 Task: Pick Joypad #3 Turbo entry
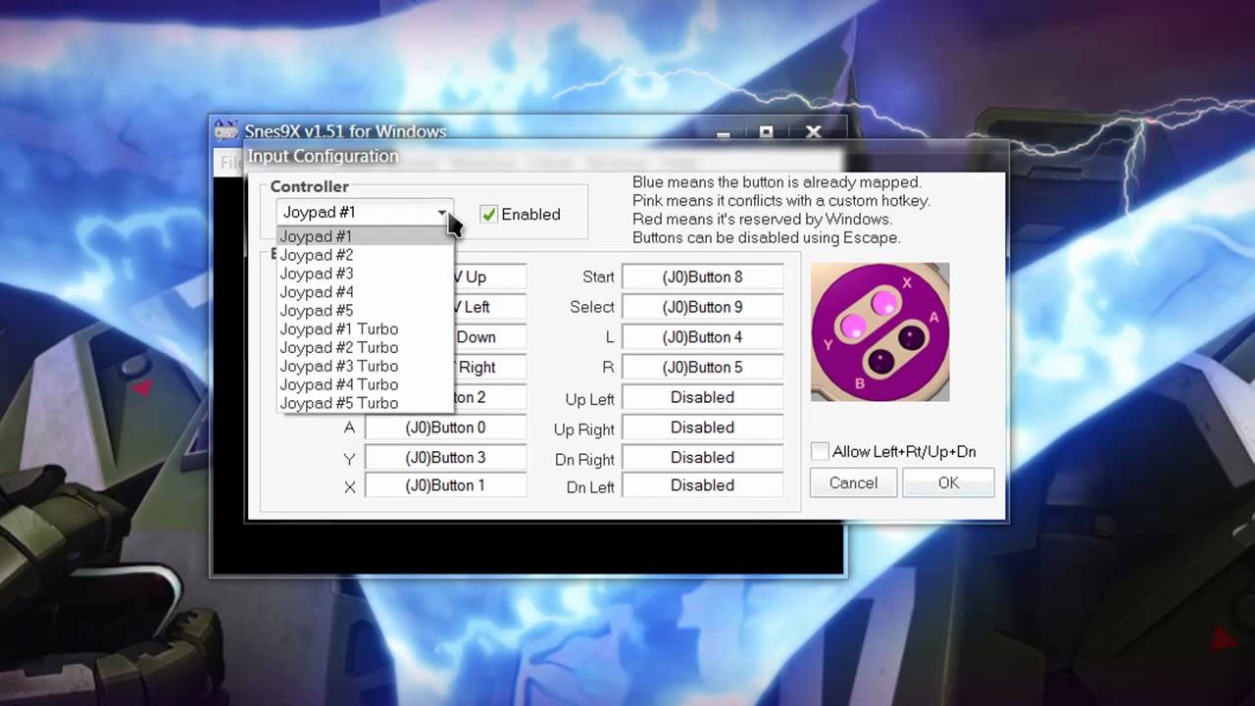click(365, 366)
